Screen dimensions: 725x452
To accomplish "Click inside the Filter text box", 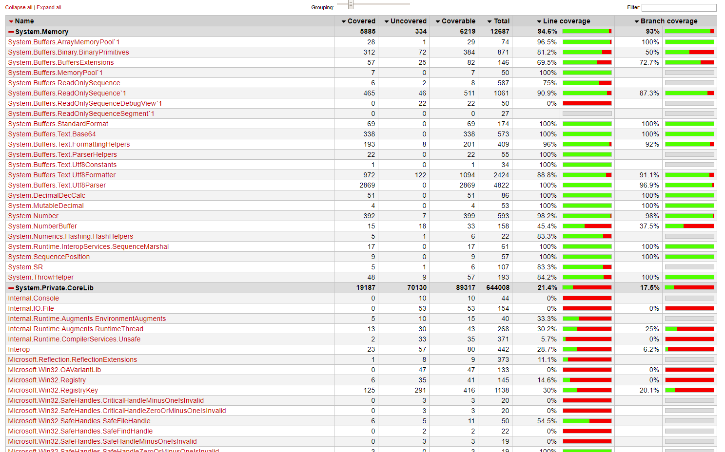I will tap(679, 7).
